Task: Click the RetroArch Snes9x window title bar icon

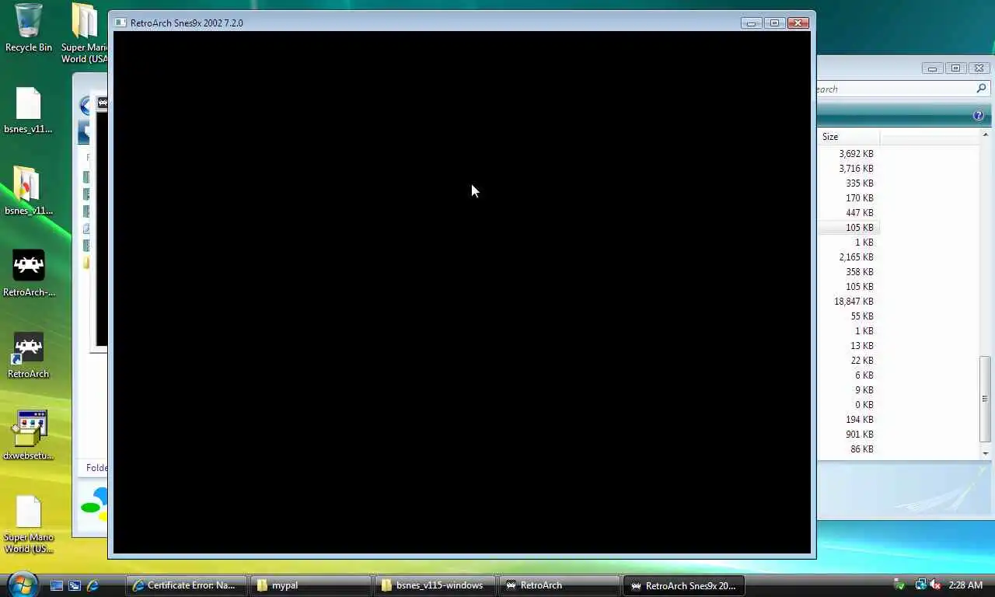Action: tap(120, 23)
